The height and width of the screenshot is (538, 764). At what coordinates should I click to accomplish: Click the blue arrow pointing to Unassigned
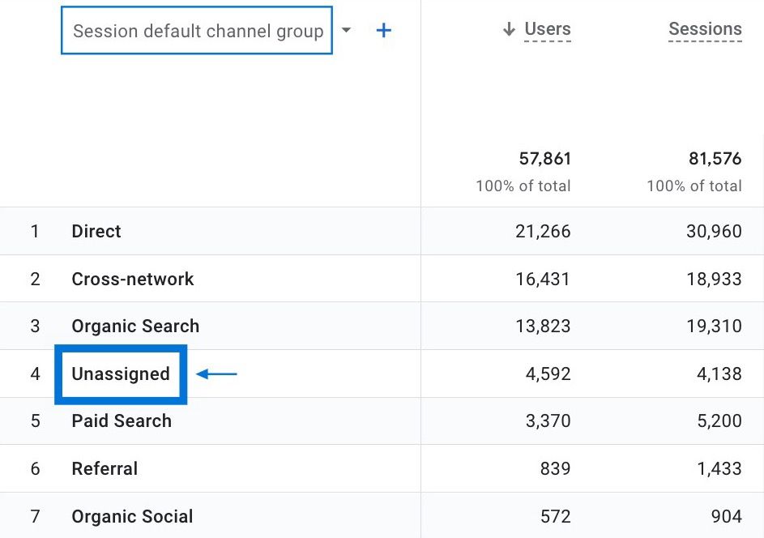tap(216, 374)
